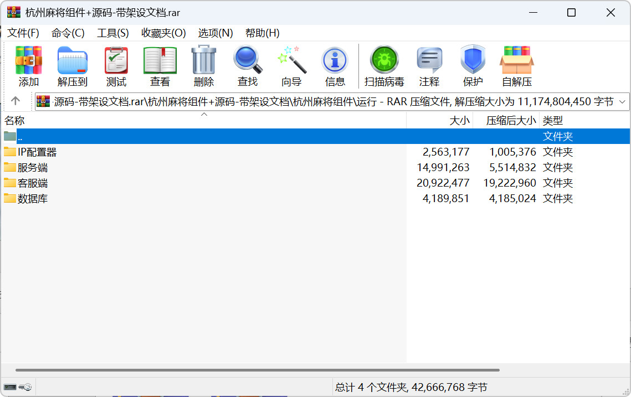Viewport: 631px width, 397px height.
Task: Click the 删除 (Delete) trash icon
Action: pos(204,60)
